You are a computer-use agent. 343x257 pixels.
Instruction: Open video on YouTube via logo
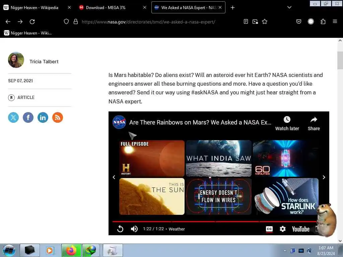coord(301,229)
